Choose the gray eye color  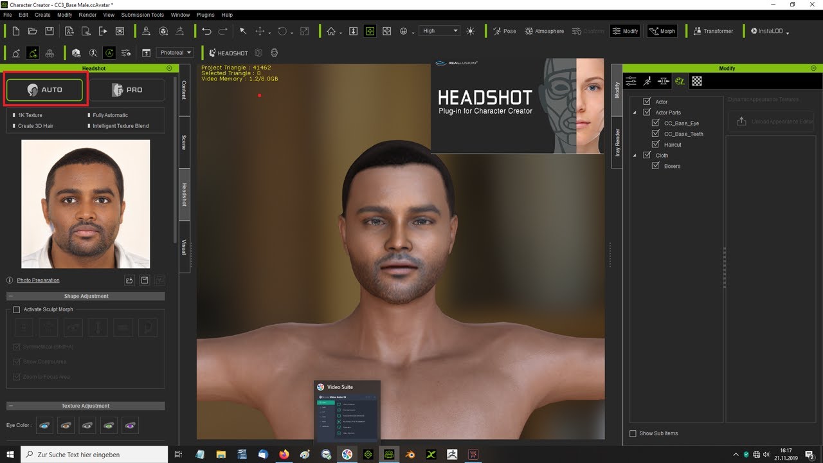[87, 425]
